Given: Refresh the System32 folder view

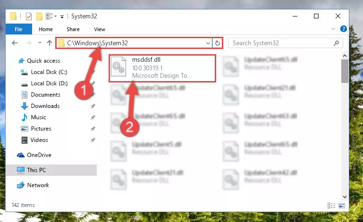Looking at the screenshot, I should [218, 43].
